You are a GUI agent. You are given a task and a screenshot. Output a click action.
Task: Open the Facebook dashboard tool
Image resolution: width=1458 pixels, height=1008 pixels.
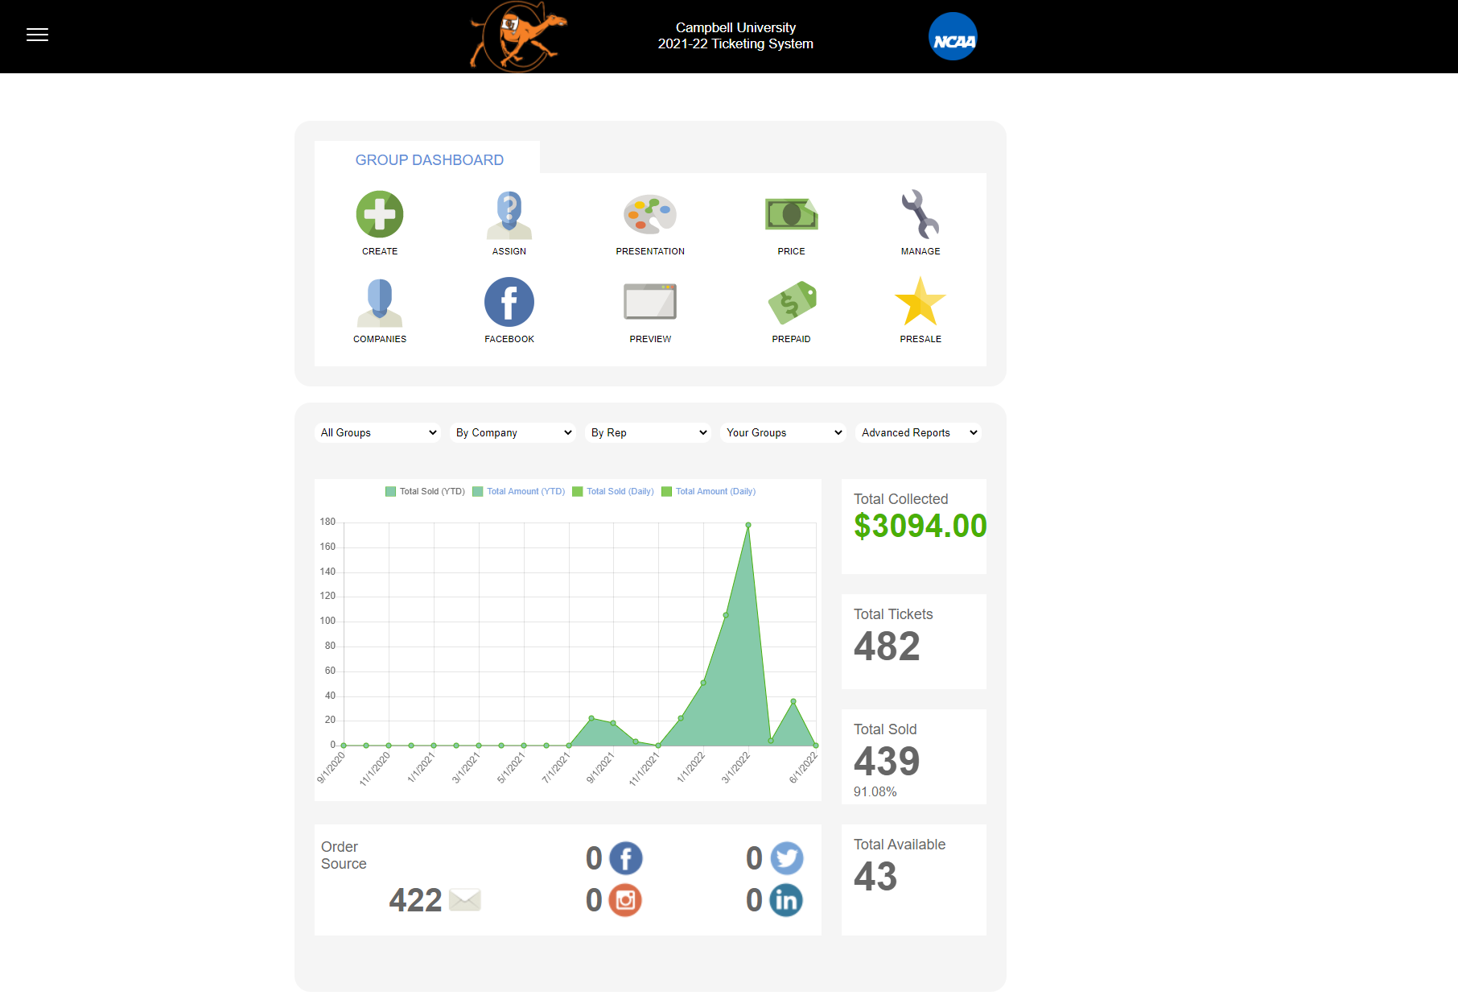click(x=509, y=302)
